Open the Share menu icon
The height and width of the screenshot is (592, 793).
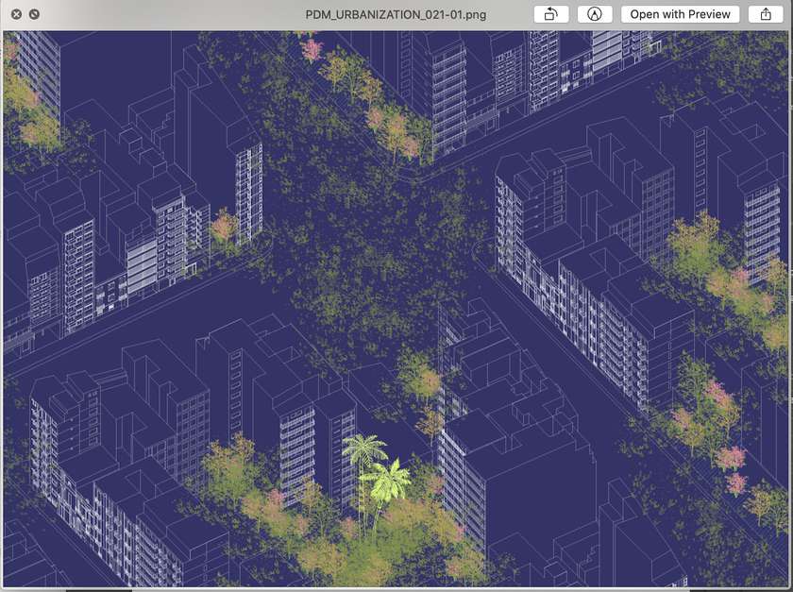point(766,14)
